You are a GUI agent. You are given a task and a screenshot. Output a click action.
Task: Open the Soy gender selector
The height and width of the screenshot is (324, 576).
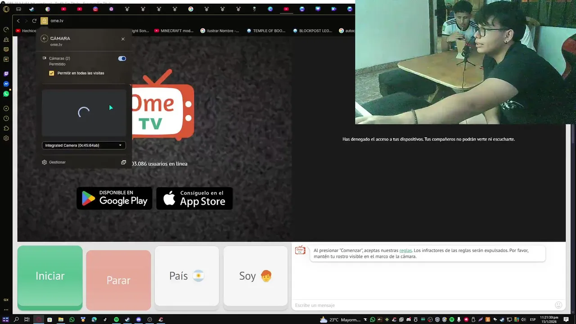click(x=255, y=276)
